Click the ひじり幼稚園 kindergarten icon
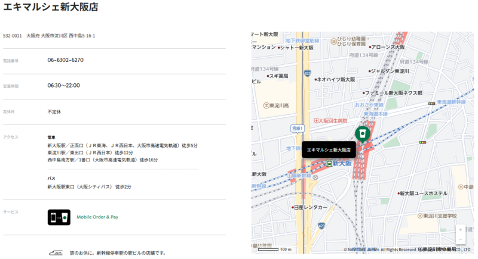Screen dimensions: 478x259 [x=334, y=41]
